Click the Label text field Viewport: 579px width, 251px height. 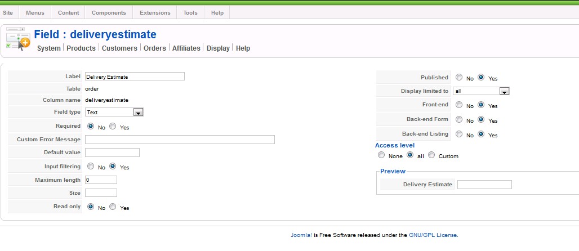(x=135, y=77)
